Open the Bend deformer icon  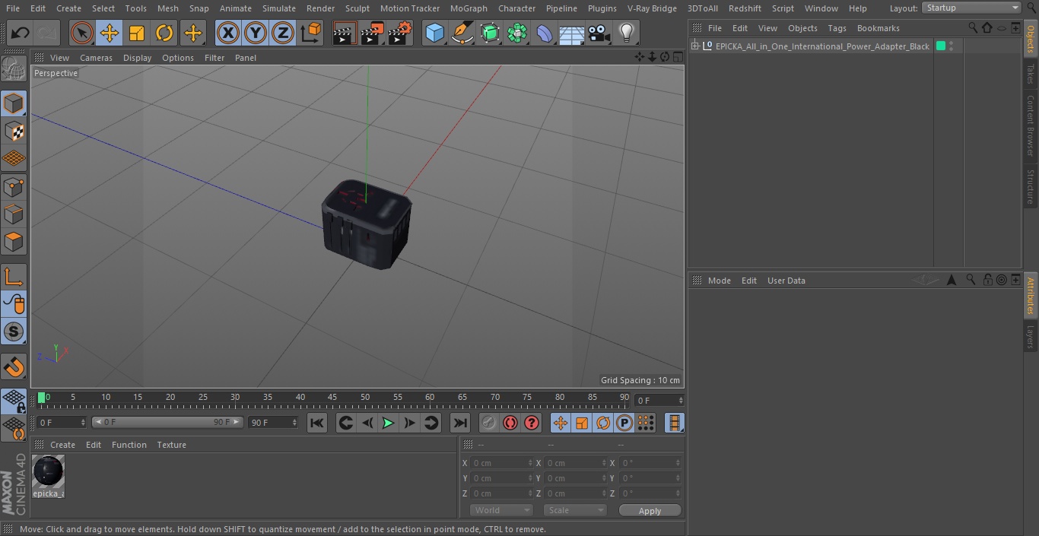pyautogui.click(x=545, y=33)
